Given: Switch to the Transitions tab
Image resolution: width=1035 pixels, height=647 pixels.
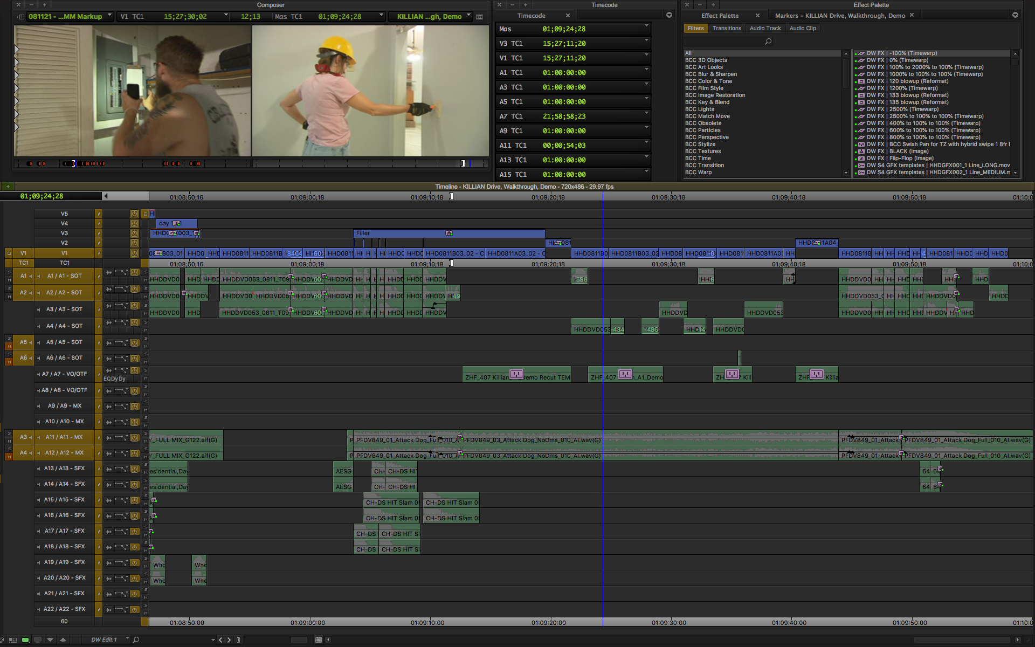Looking at the screenshot, I should [727, 28].
